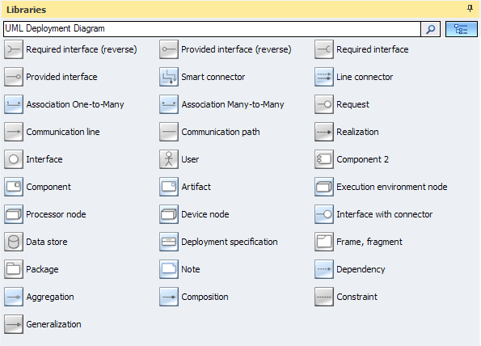Image resolution: width=481 pixels, height=346 pixels.
Task: Pick the Deployment specification icon
Action: (x=169, y=242)
